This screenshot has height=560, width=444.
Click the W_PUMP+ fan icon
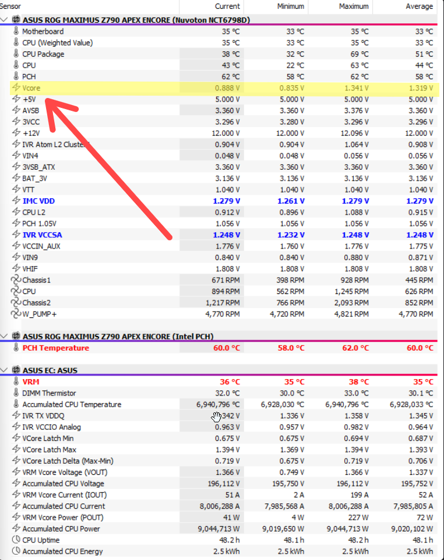[x=16, y=314]
